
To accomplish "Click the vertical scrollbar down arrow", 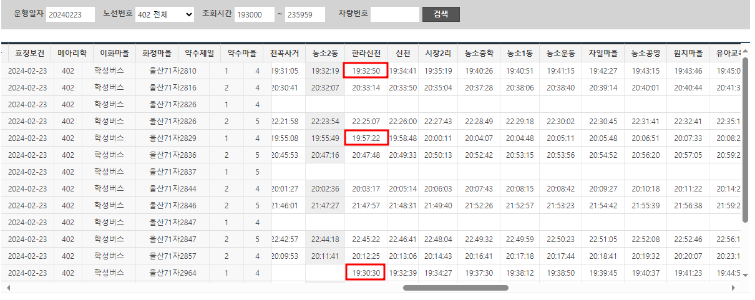I will tap(746, 274).
